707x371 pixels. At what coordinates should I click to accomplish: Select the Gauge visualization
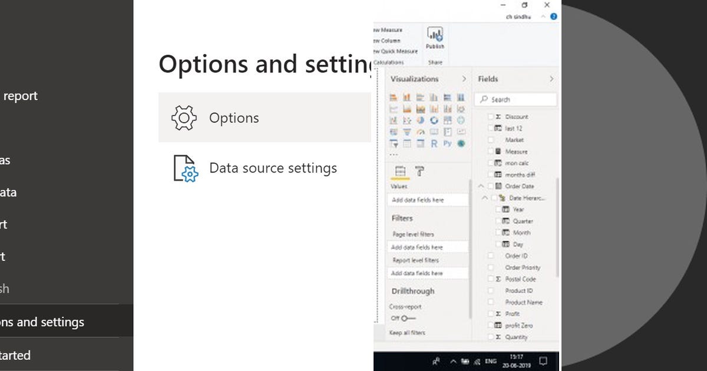(x=421, y=131)
